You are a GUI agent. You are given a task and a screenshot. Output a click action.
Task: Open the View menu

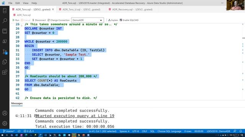click(x=26, y=3)
